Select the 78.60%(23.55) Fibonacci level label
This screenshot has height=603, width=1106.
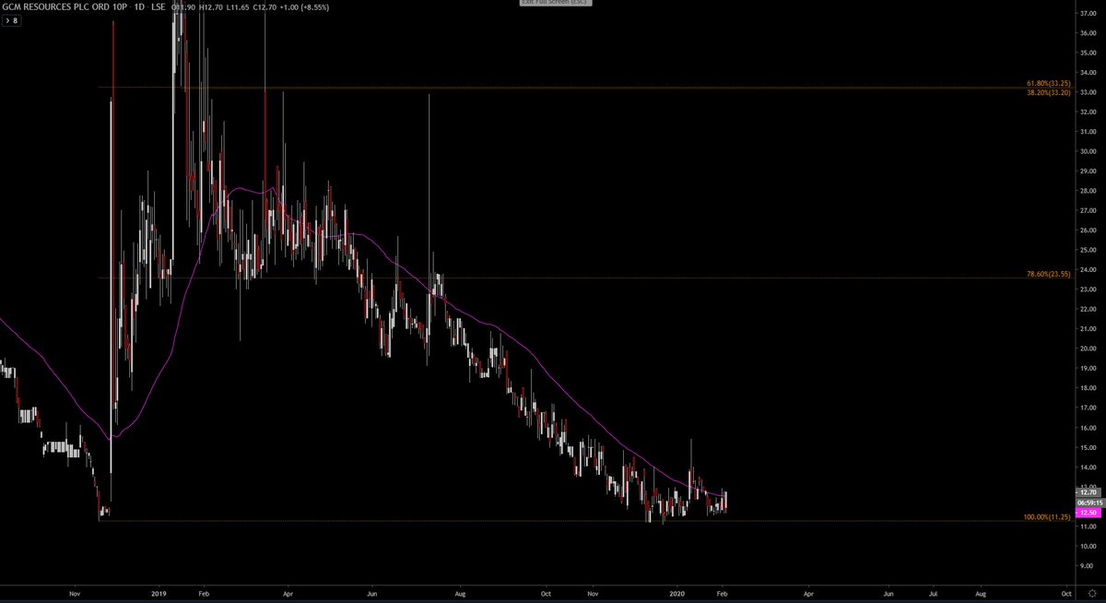pyautogui.click(x=1048, y=274)
